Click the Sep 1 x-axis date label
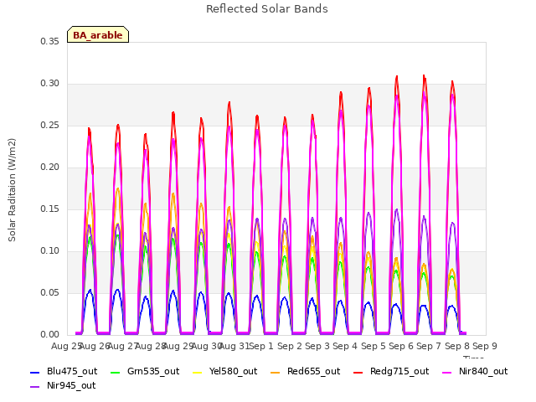 pos(261,346)
